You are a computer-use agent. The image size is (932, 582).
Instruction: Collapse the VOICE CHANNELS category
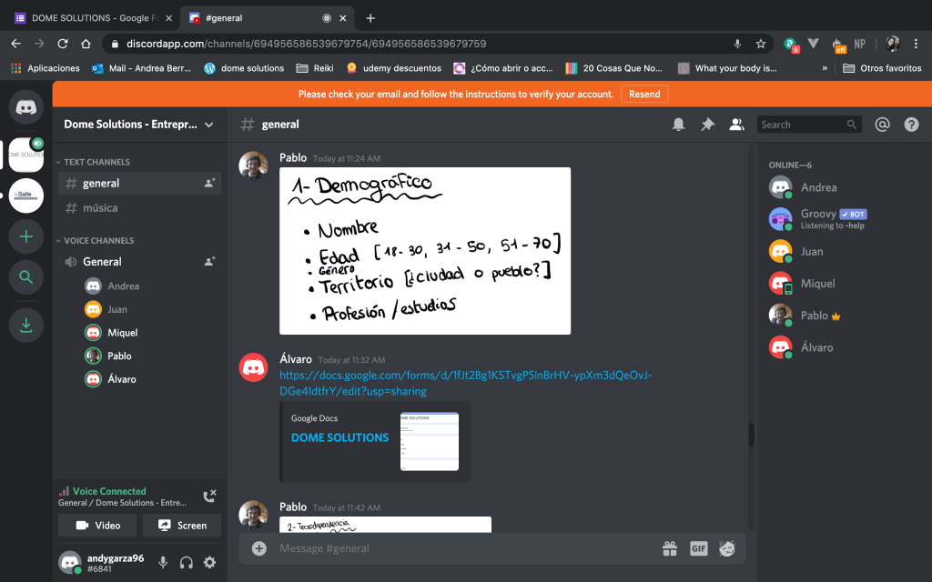point(97,241)
